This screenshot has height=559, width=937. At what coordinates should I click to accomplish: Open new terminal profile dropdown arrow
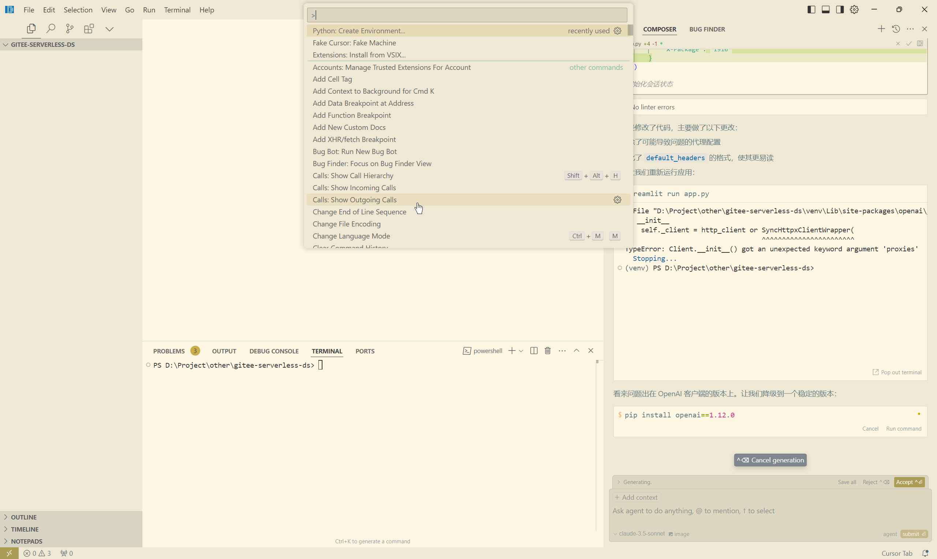tap(521, 351)
